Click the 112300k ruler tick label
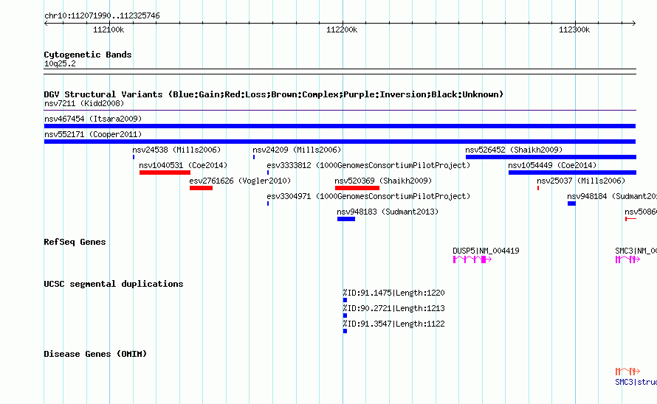Image resolution: width=657 pixels, height=404 pixels. pyautogui.click(x=574, y=29)
